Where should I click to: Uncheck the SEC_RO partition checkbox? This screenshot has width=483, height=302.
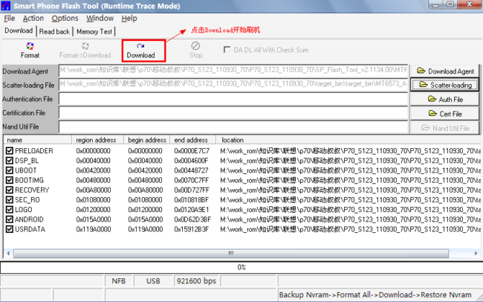9,200
